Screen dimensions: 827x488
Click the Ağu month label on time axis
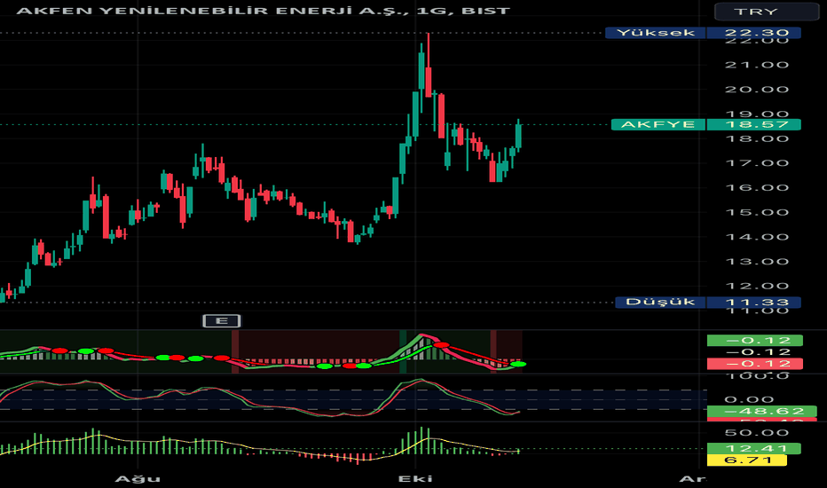(138, 479)
